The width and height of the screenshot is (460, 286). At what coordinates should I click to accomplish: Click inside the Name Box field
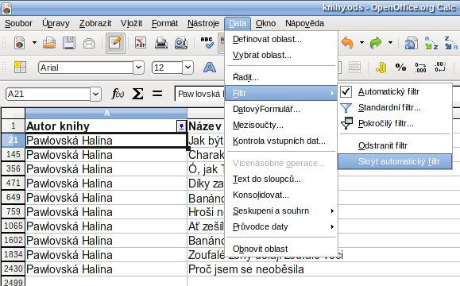tap(48, 95)
